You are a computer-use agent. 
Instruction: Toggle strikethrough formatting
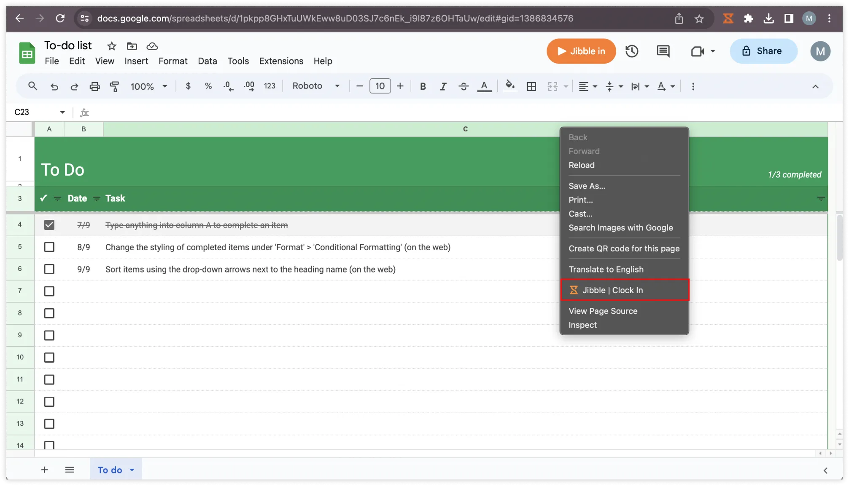[x=464, y=86]
